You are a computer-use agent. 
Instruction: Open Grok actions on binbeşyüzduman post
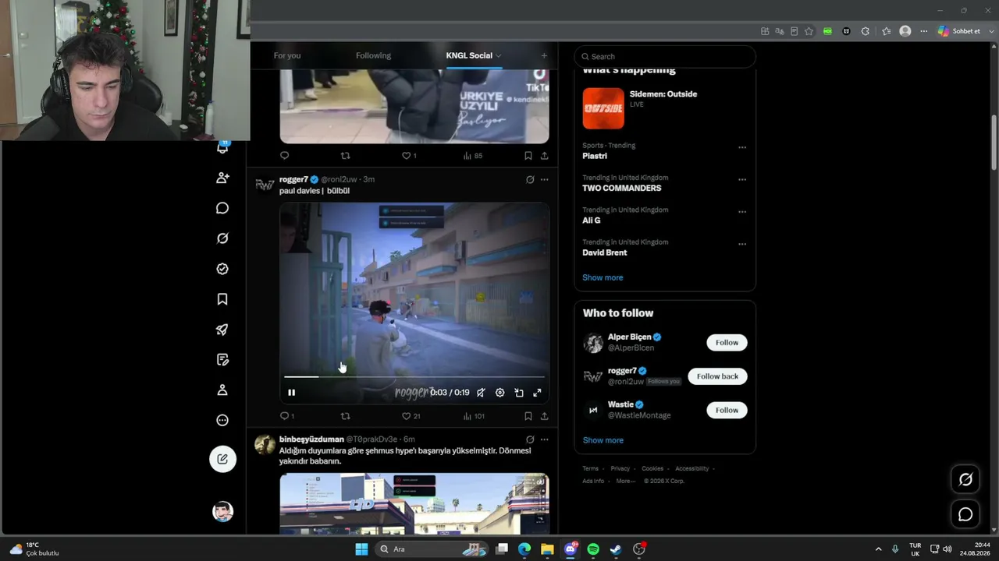[x=530, y=439]
